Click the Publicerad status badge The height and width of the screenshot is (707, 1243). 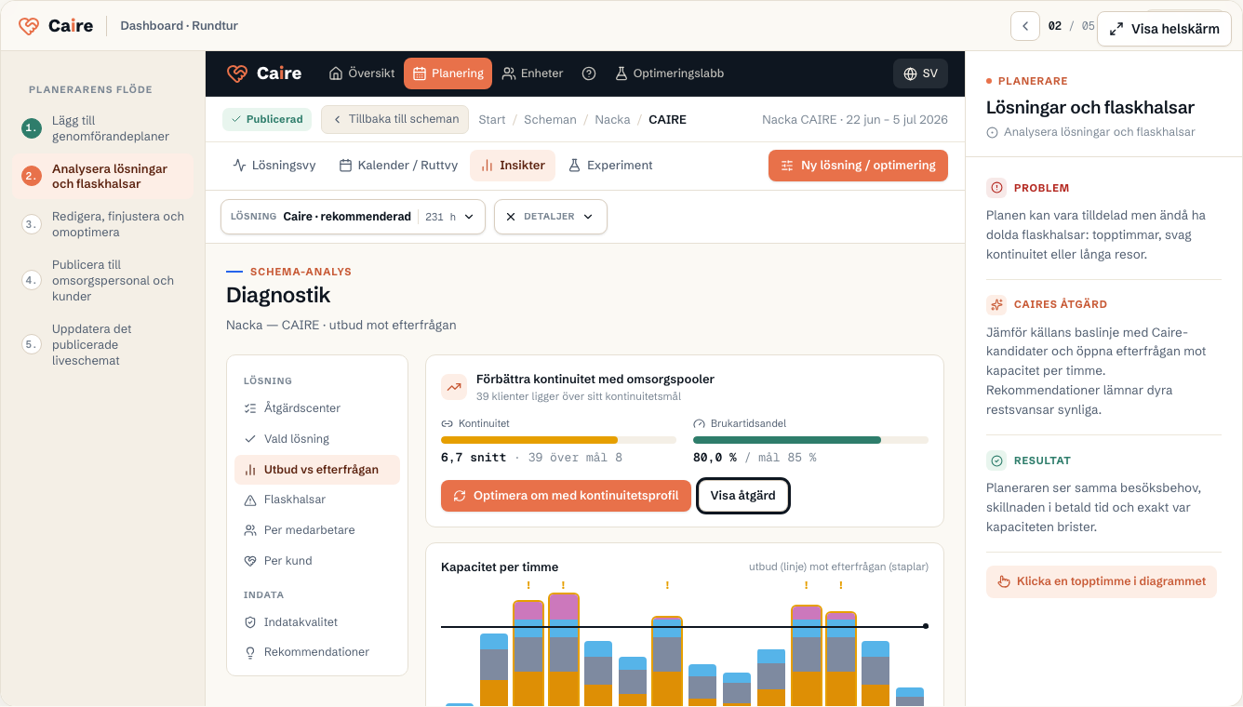coord(267,119)
